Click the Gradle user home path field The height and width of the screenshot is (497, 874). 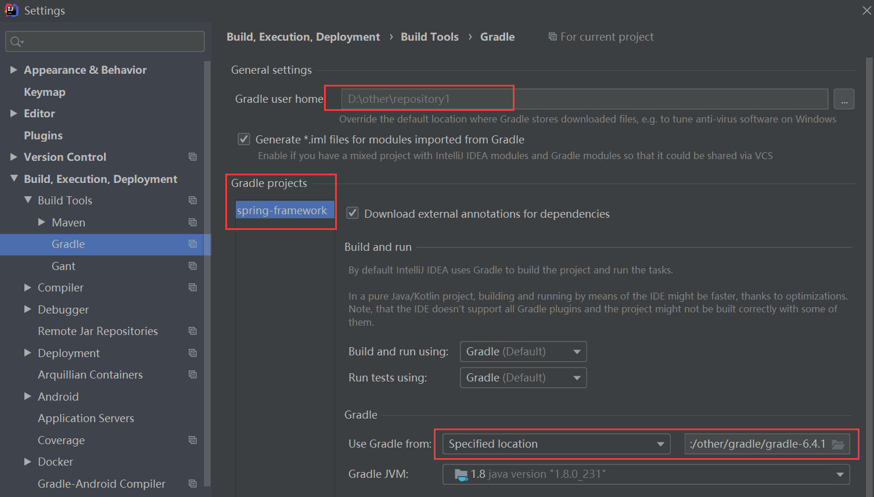[584, 99]
